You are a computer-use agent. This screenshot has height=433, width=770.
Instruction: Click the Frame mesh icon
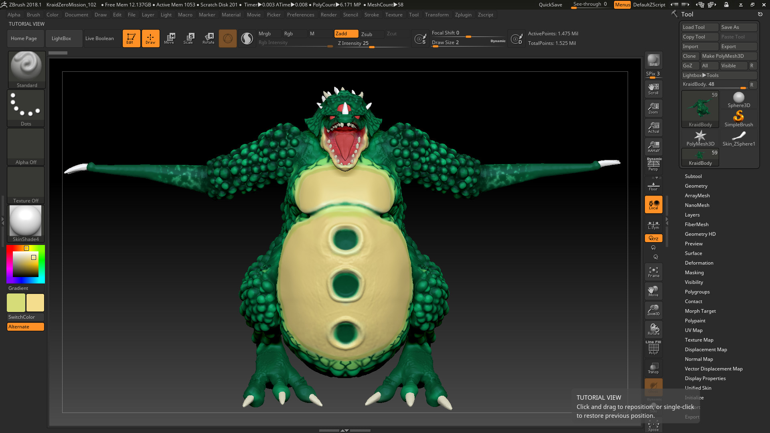[x=653, y=272]
